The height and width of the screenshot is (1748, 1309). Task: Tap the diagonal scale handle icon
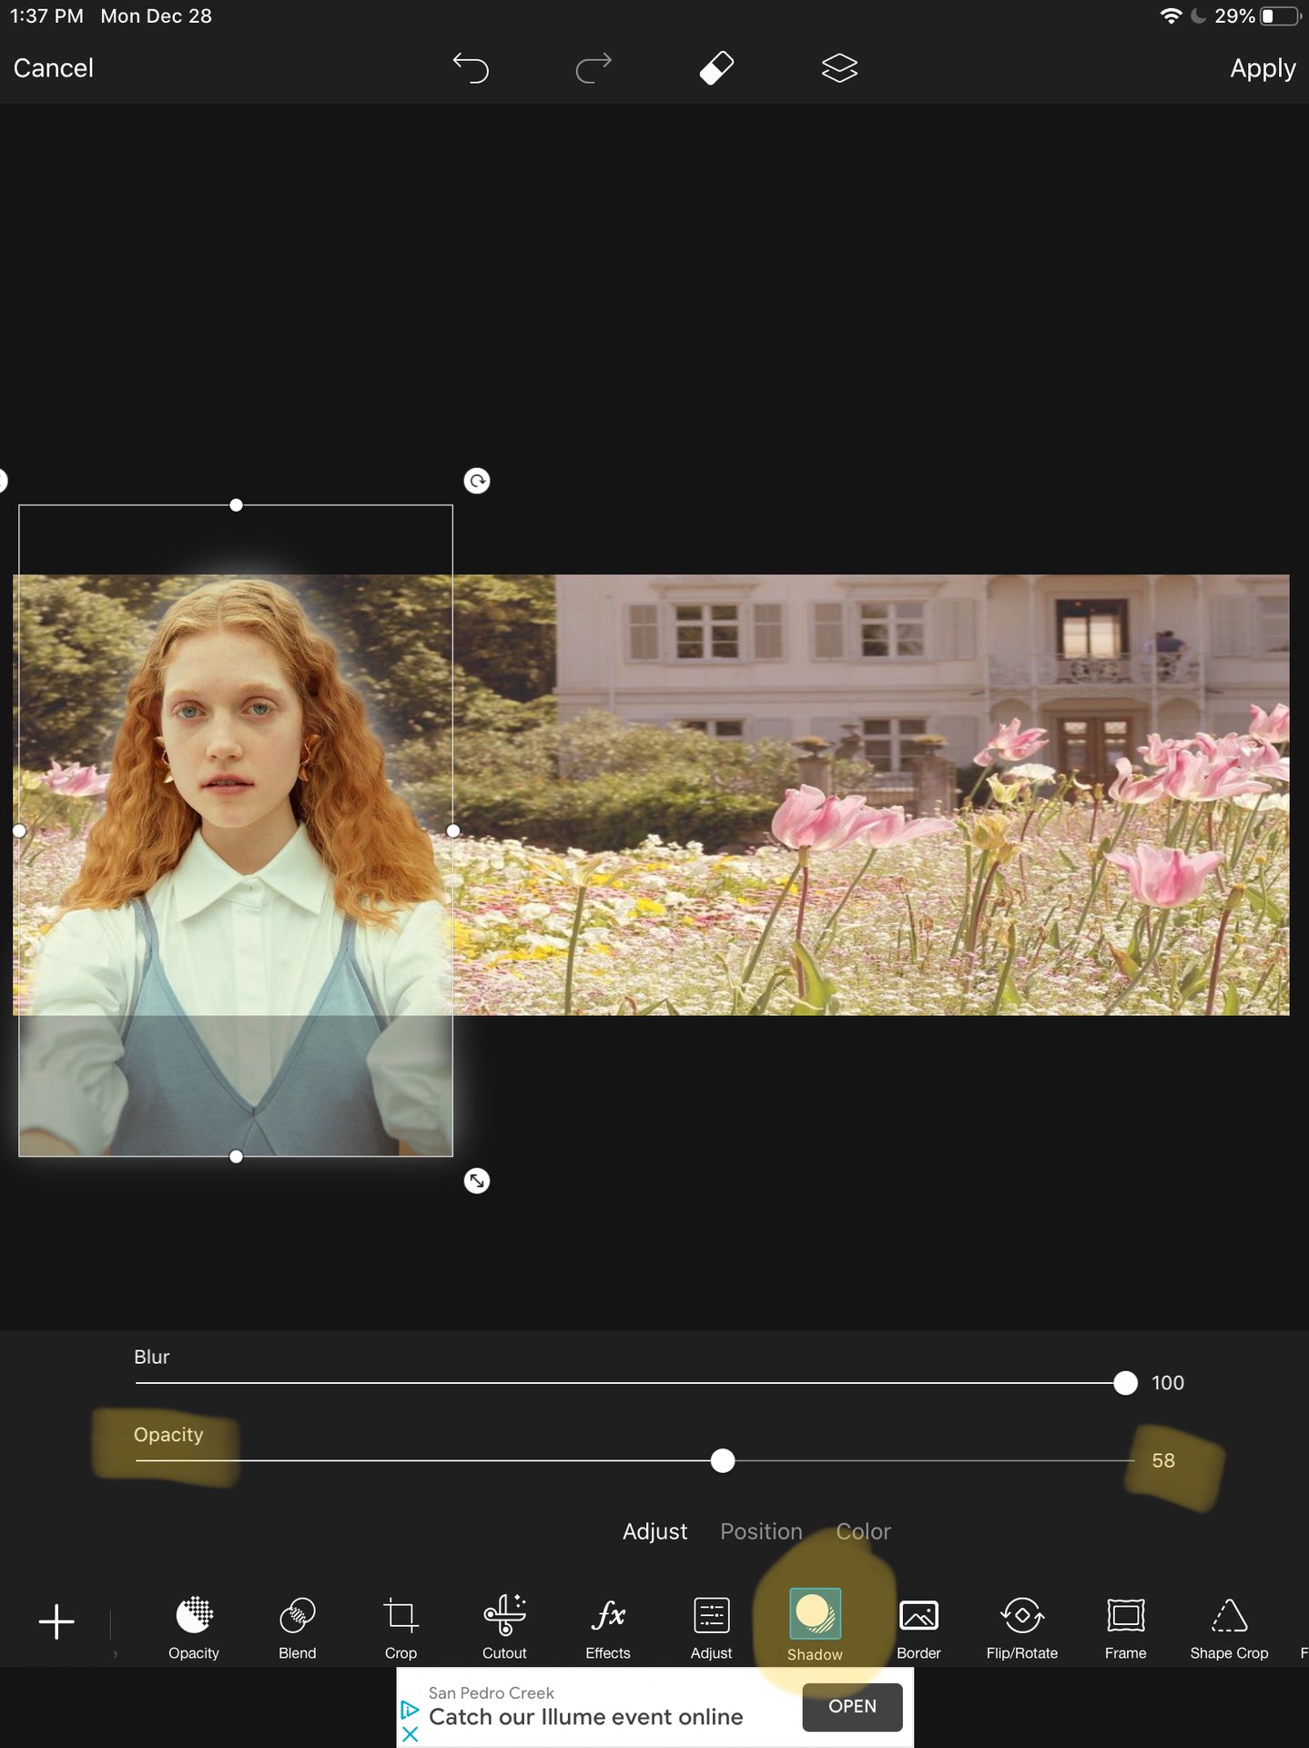[x=477, y=1181]
